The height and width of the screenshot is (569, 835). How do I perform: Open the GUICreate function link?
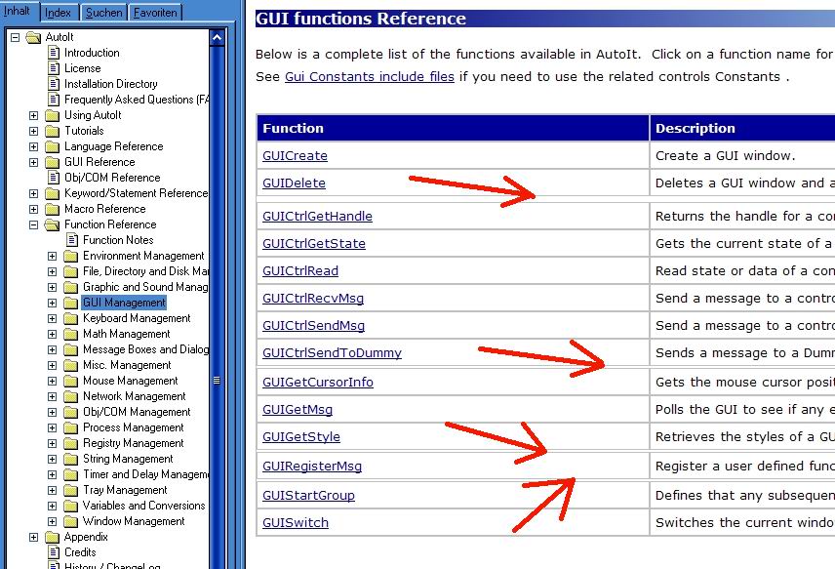[x=295, y=155]
